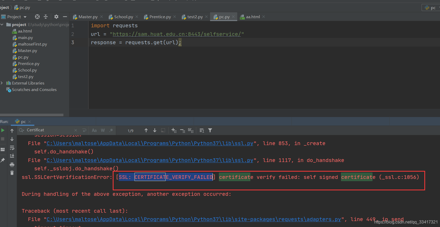Close the pc Run tab

[x=29, y=121]
